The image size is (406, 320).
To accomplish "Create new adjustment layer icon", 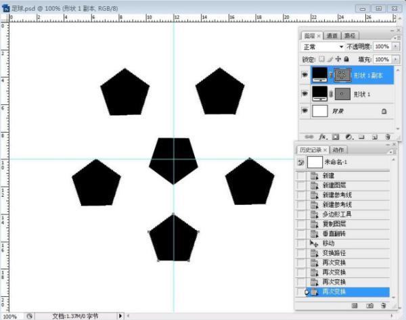I will pyautogui.click(x=347, y=136).
